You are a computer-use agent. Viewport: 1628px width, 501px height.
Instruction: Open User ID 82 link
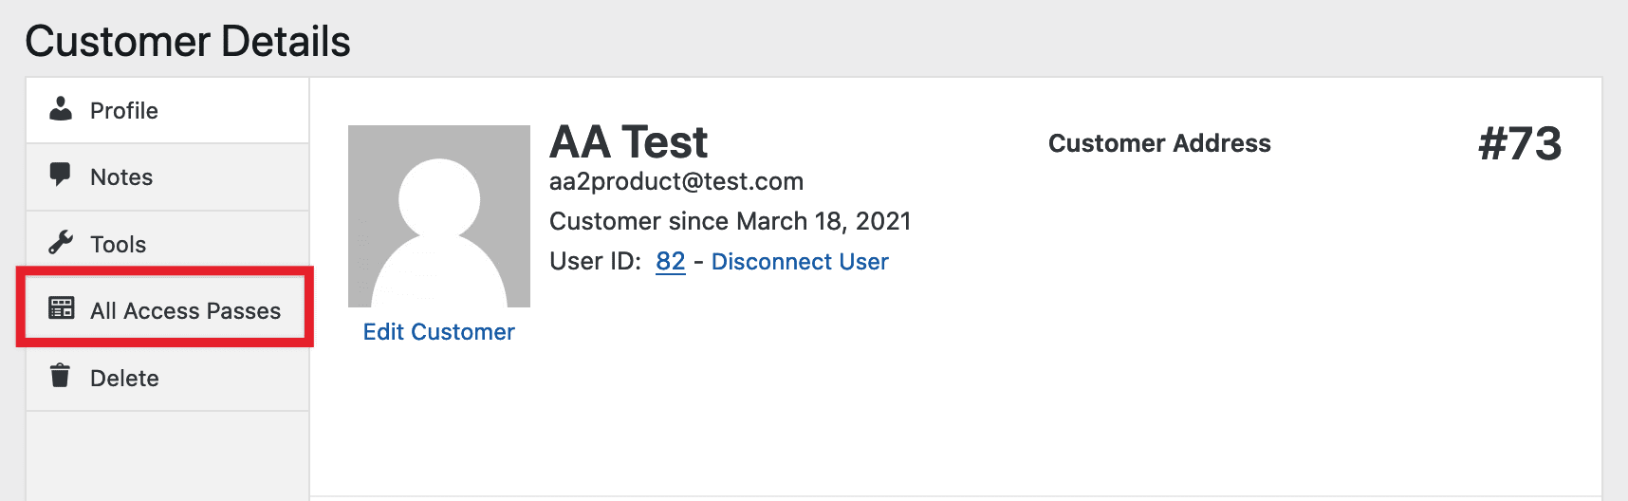pos(670,262)
